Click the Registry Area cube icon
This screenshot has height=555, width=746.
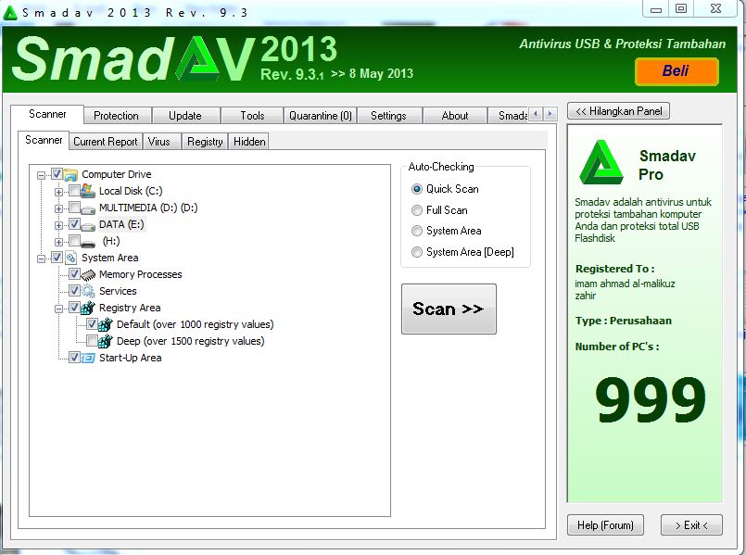[87, 308]
